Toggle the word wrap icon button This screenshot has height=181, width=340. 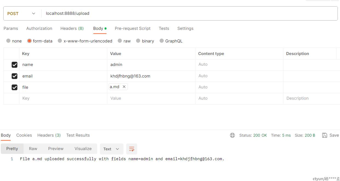[x=132, y=149]
